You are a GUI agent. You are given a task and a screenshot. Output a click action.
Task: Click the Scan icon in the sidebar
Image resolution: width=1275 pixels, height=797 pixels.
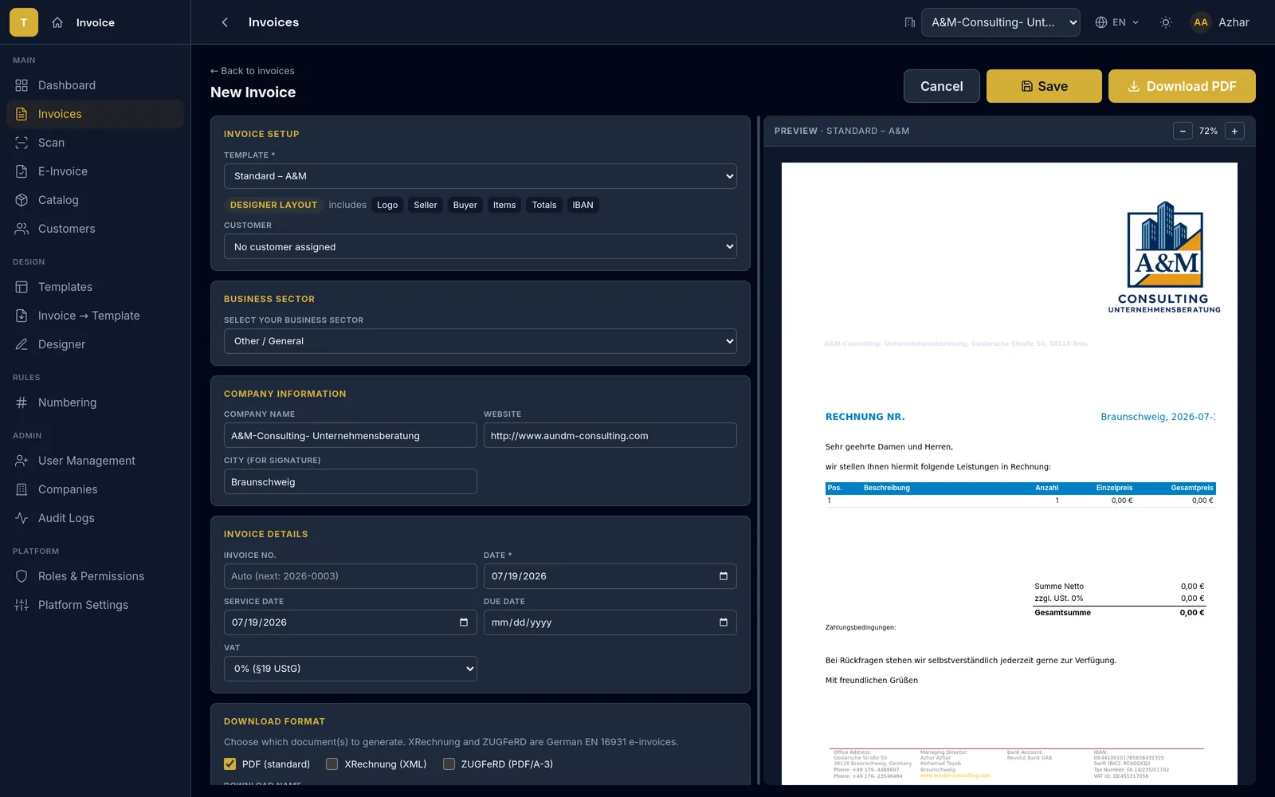point(22,143)
